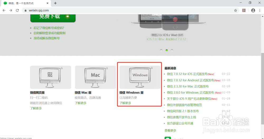264x139 pixels.
Task: Open the 微信网页版 heading
Action: pyautogui.click(x=37, y=93)
